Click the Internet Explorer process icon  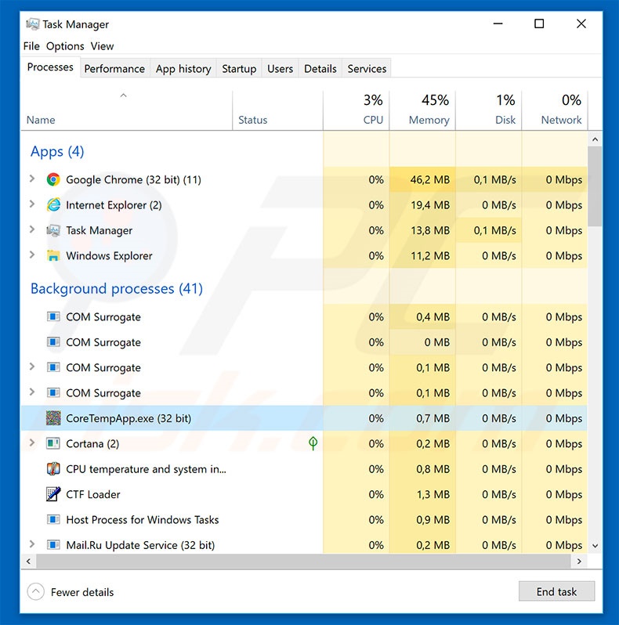tap(53, 205)
